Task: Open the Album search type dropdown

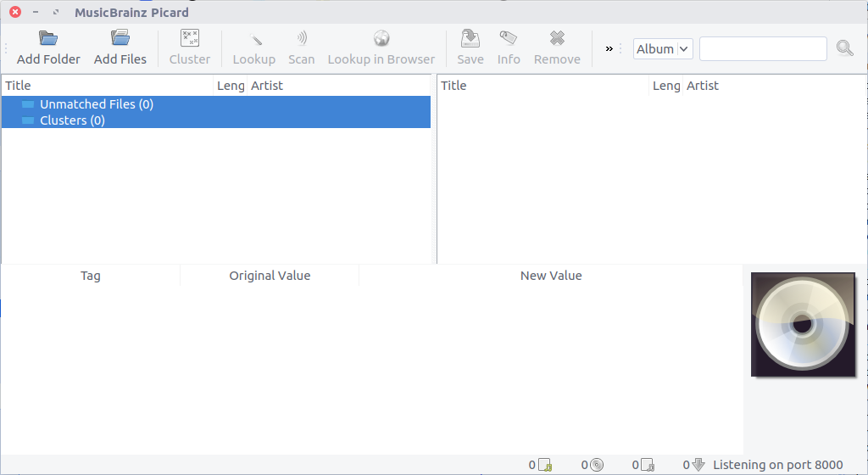Action: tap(663, 49)
